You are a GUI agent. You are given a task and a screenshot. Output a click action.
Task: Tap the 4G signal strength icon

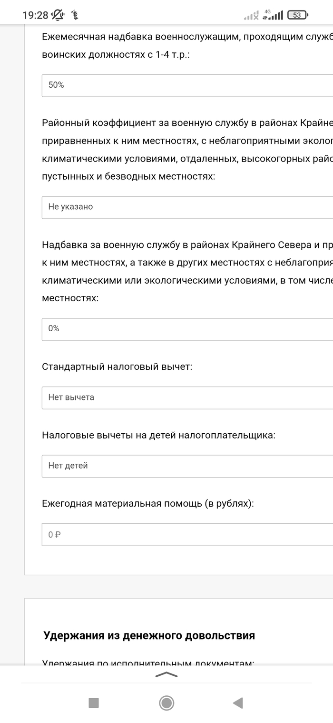tap(272, 15)
